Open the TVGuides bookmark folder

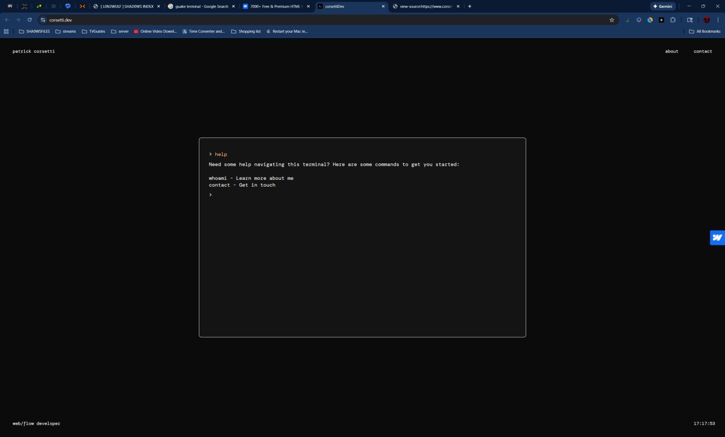(93, 32)
